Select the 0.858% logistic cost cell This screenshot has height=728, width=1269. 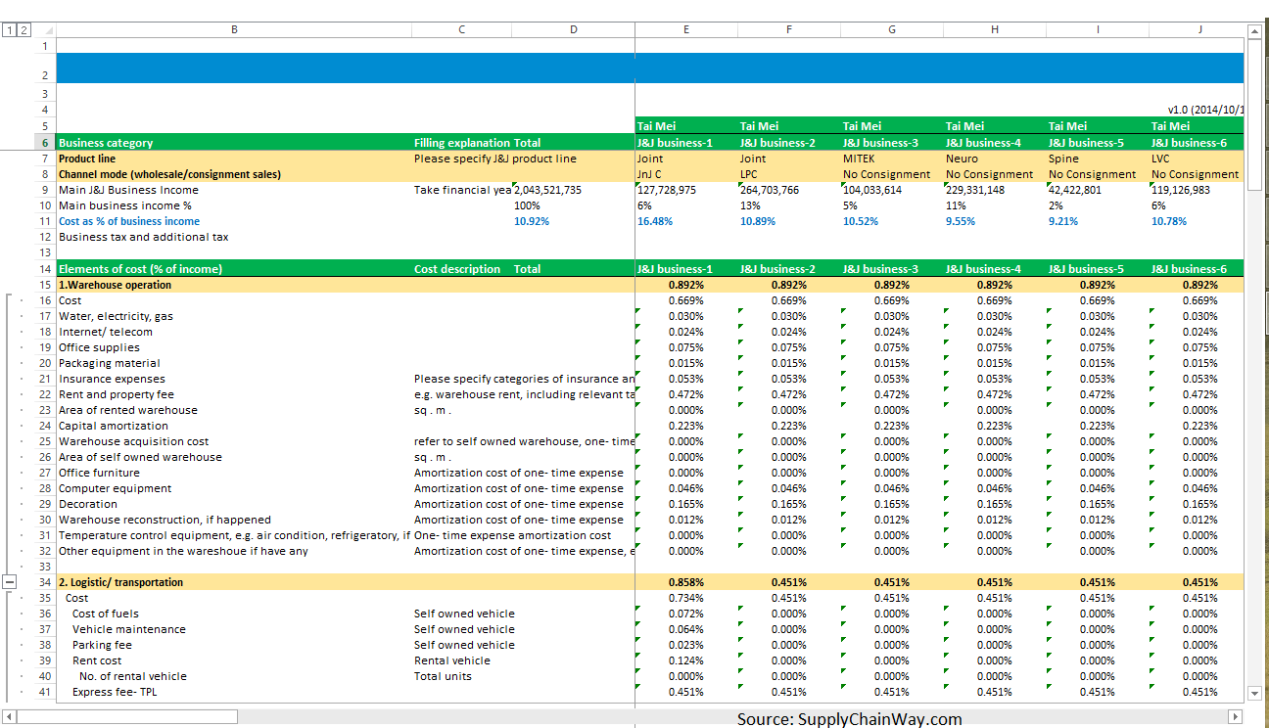(686, 582)
